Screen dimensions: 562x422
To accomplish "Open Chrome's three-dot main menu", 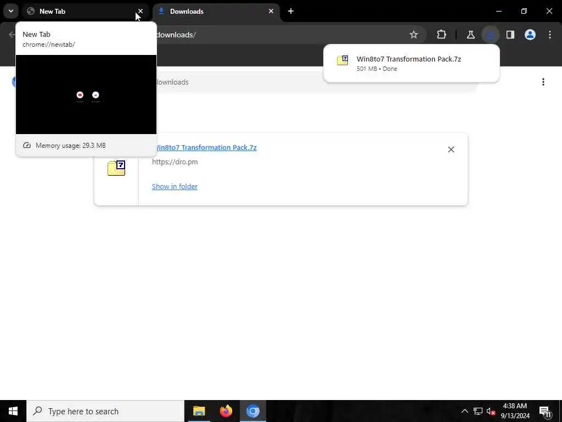I will click(550, 35).
